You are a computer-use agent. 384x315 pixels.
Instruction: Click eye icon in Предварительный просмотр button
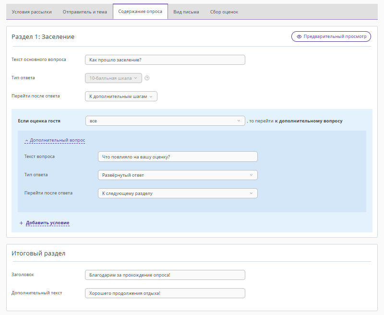click(x=299, y=36)
